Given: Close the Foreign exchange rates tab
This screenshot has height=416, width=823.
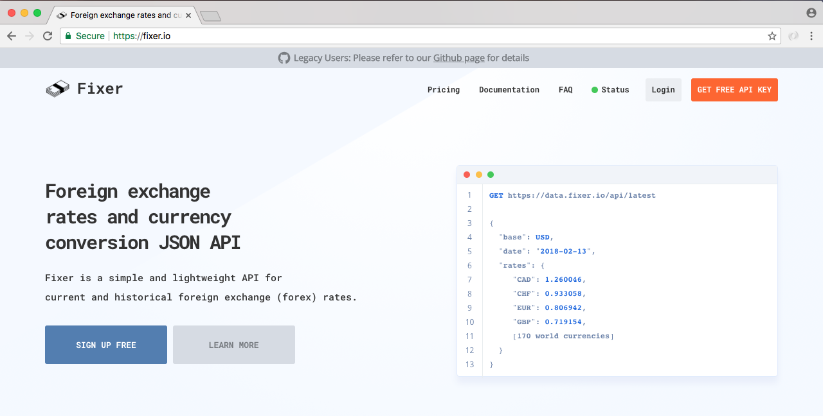Looking at the screenshot, I should (x=188, y=15).
